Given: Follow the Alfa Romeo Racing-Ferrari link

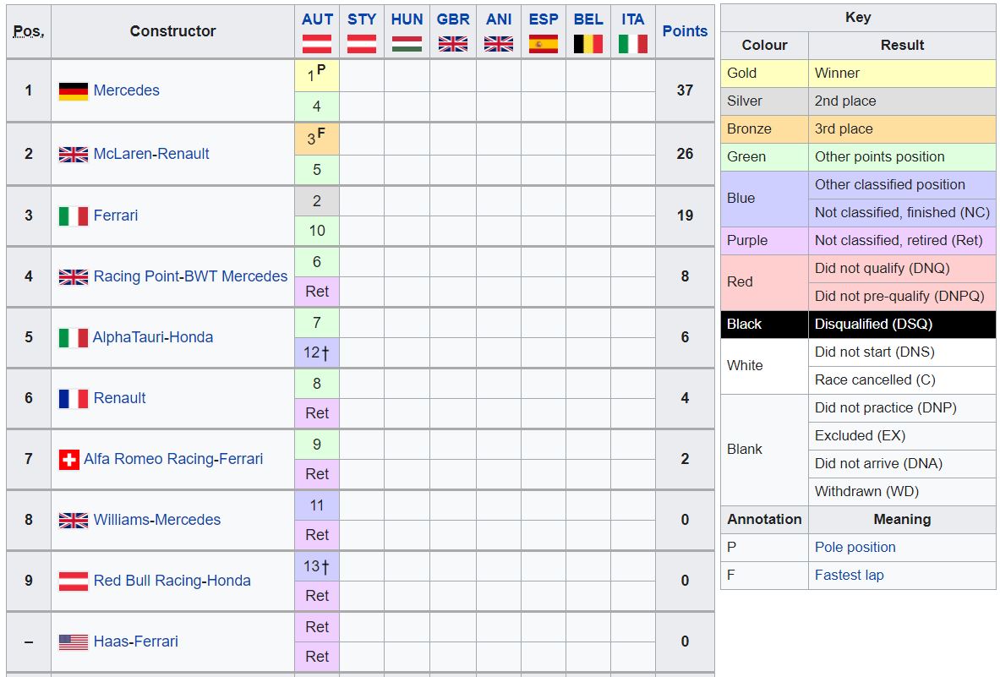Looking at the screenshot, I should coord(173,459).
